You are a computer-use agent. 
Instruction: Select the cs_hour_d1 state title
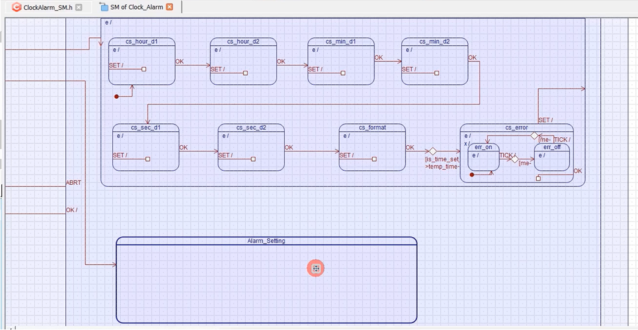coord(142,41)
